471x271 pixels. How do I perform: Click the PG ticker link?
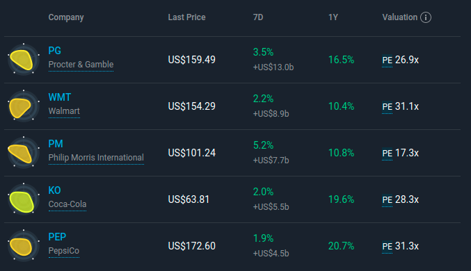(x=55, y=51)
